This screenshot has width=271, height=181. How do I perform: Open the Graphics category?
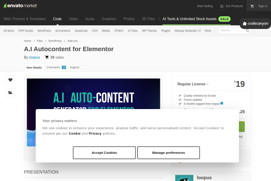pos(109,19)
